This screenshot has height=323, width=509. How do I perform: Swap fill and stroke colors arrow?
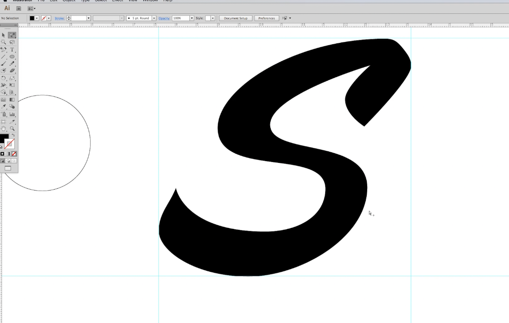coord(13,135)
